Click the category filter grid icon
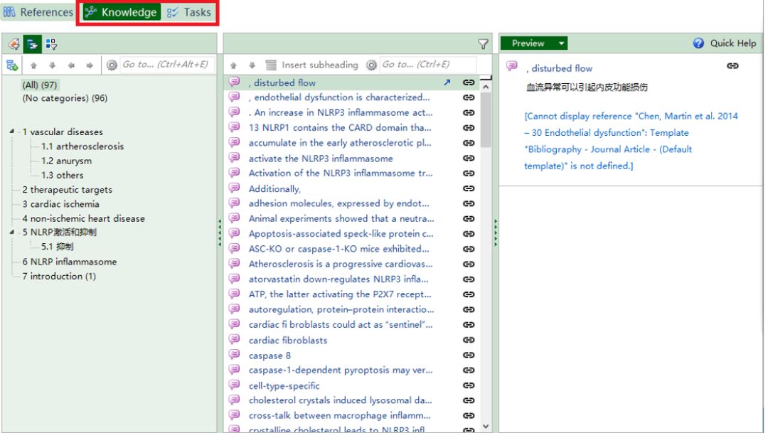Screen dimensions: 768x433 tap(51, 44)
